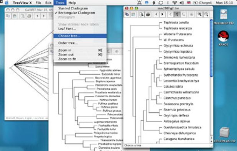The height and width of the screenshot is (151, 237).
Task: Select slanted cladogram toolbar icon in sand98fig2.tre
Action: point(171,15)
